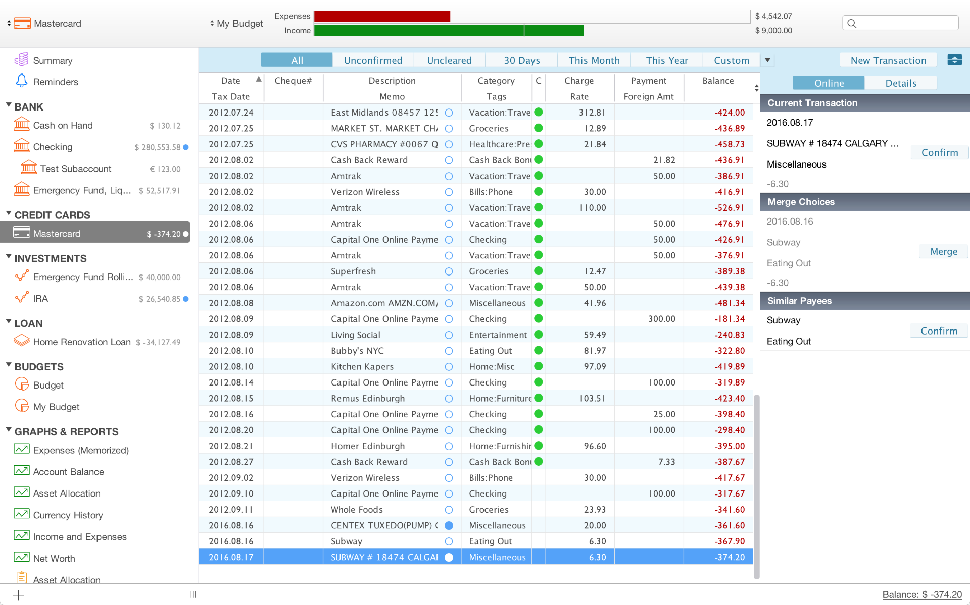
Task: Collapse the BUDGETS section
Action: [x=9, y=365]
